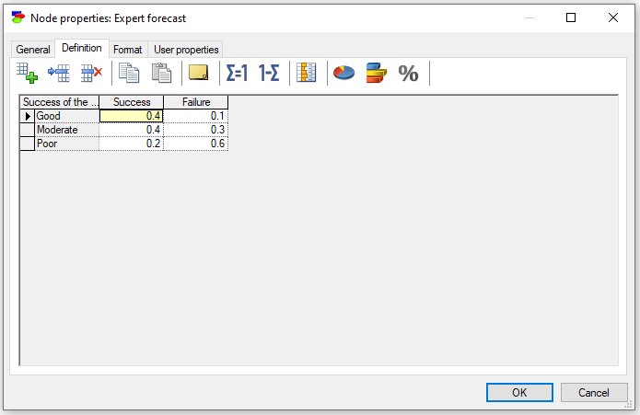Click the GeNIe app icon in title bar
640x415 pixels.
tap(18, 17)
